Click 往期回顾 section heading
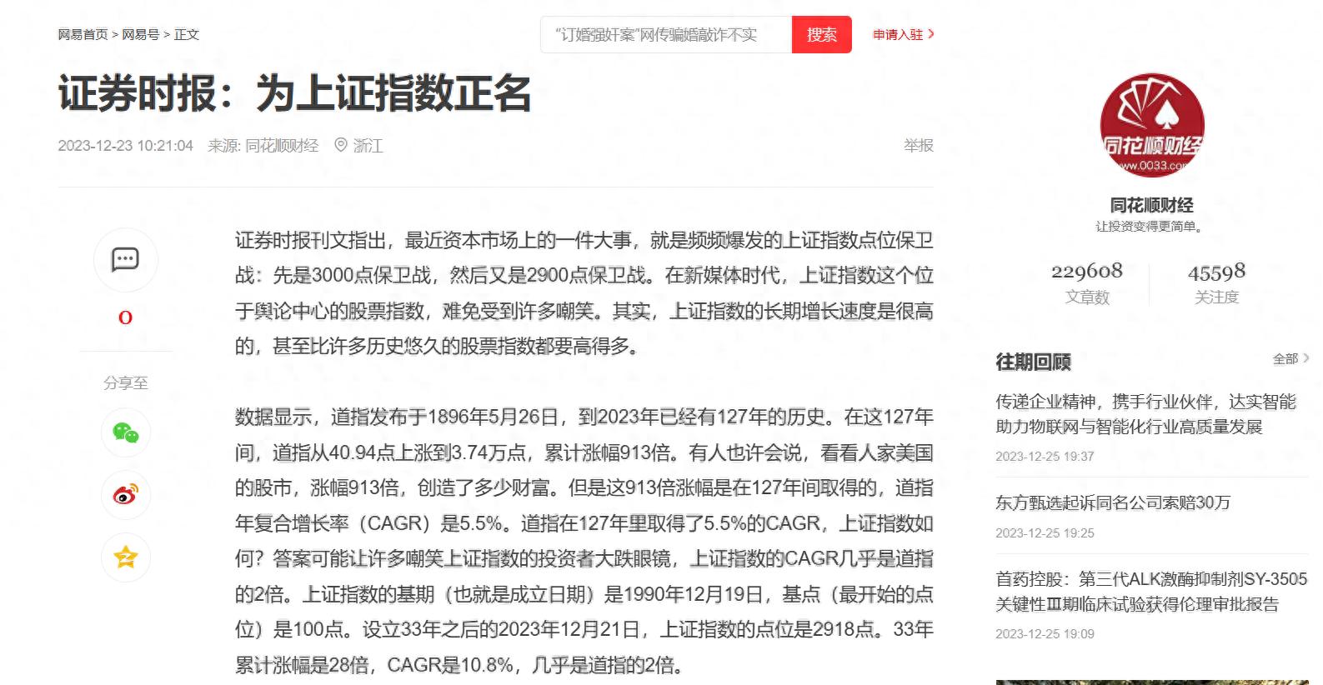 (x=1033, y=362)
